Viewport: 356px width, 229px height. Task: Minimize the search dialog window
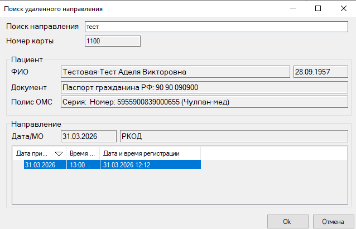click(292, 9)
